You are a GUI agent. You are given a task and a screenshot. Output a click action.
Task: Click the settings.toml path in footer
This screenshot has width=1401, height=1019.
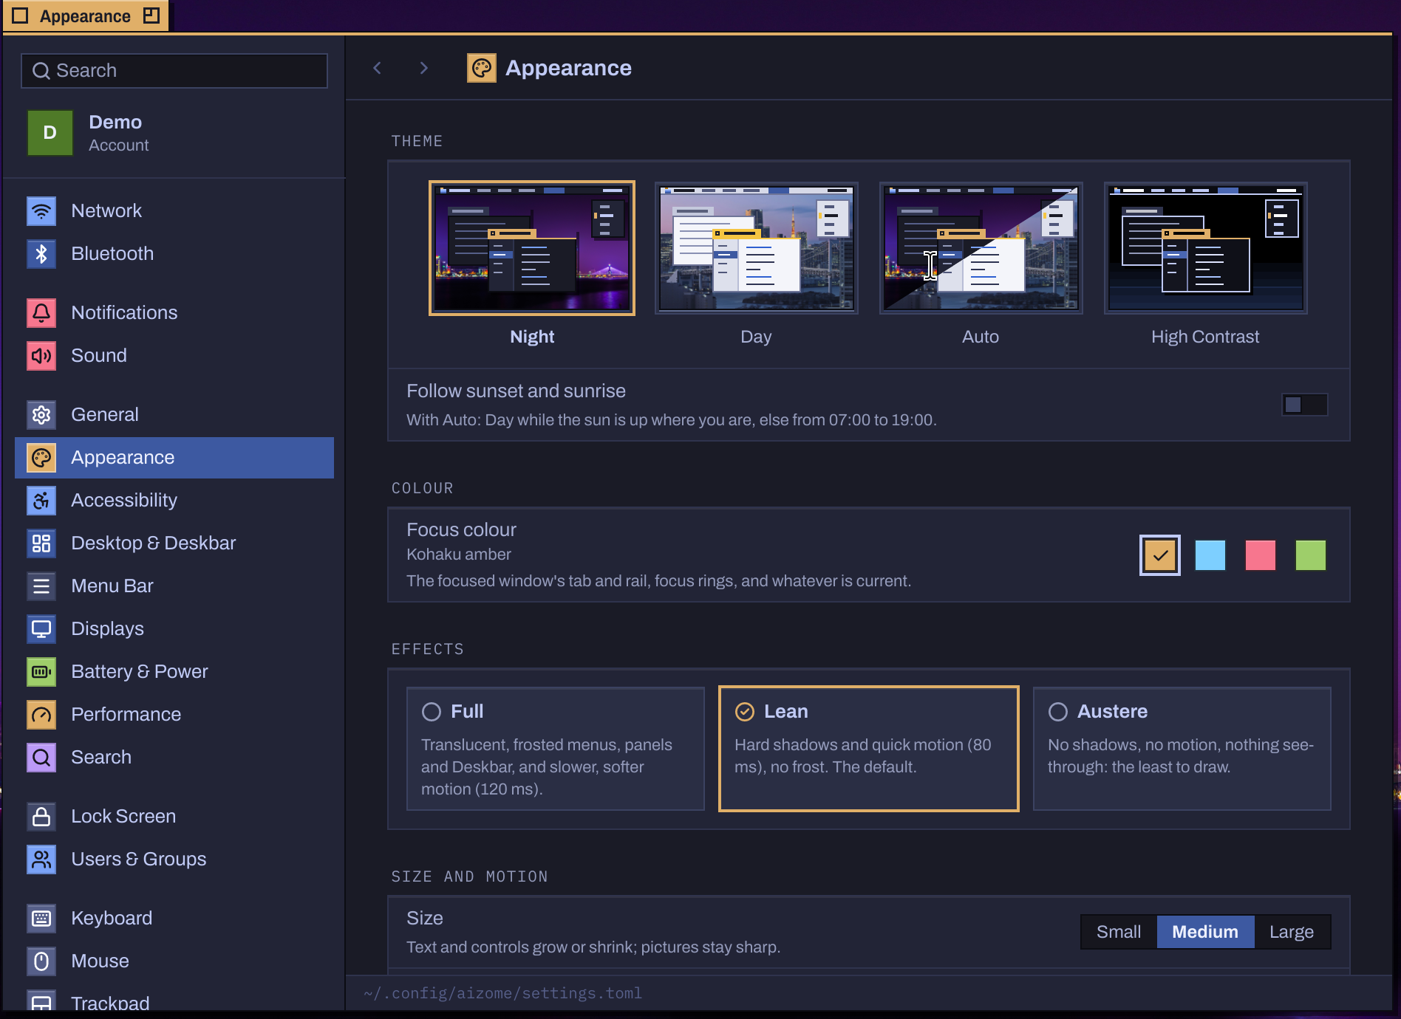[x=502, y=993]
